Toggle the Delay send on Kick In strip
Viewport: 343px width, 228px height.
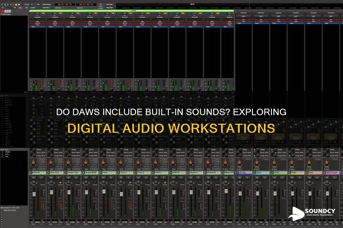tap(39, 150)
